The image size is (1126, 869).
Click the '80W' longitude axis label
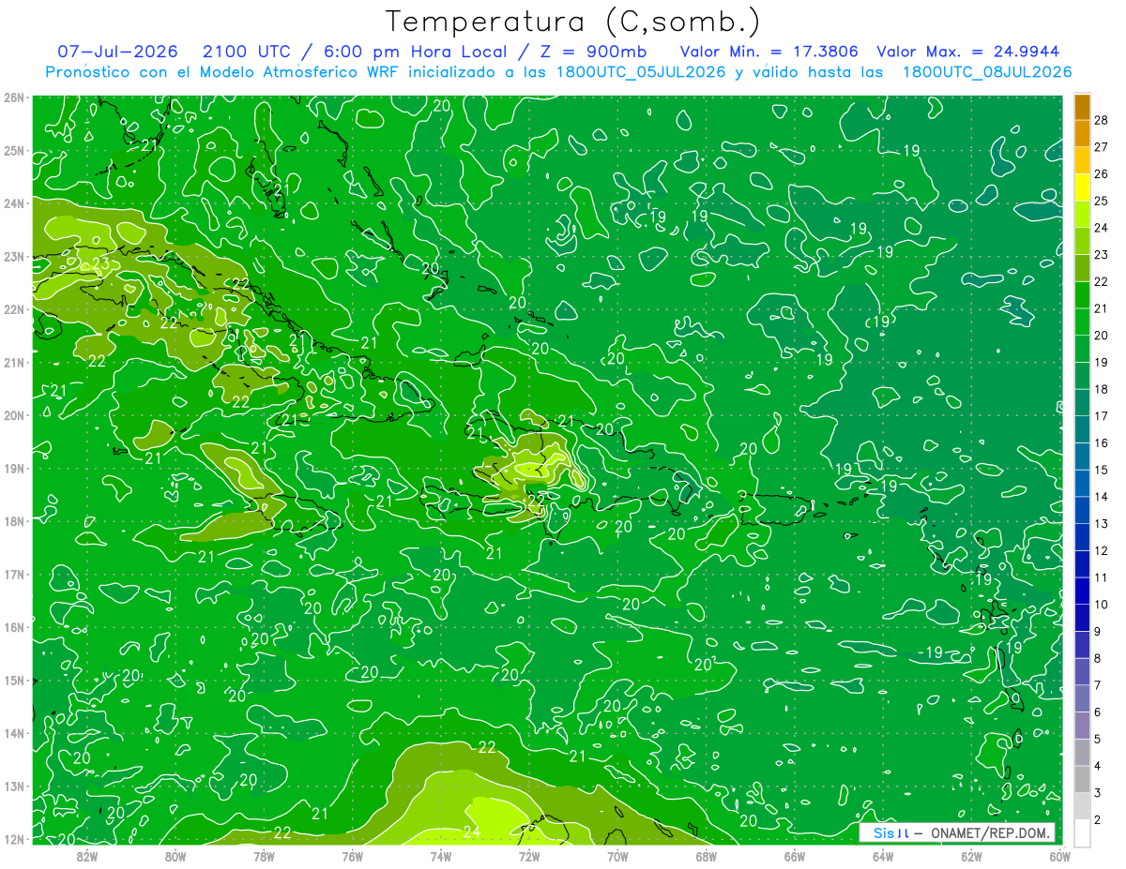pos(175,855)
